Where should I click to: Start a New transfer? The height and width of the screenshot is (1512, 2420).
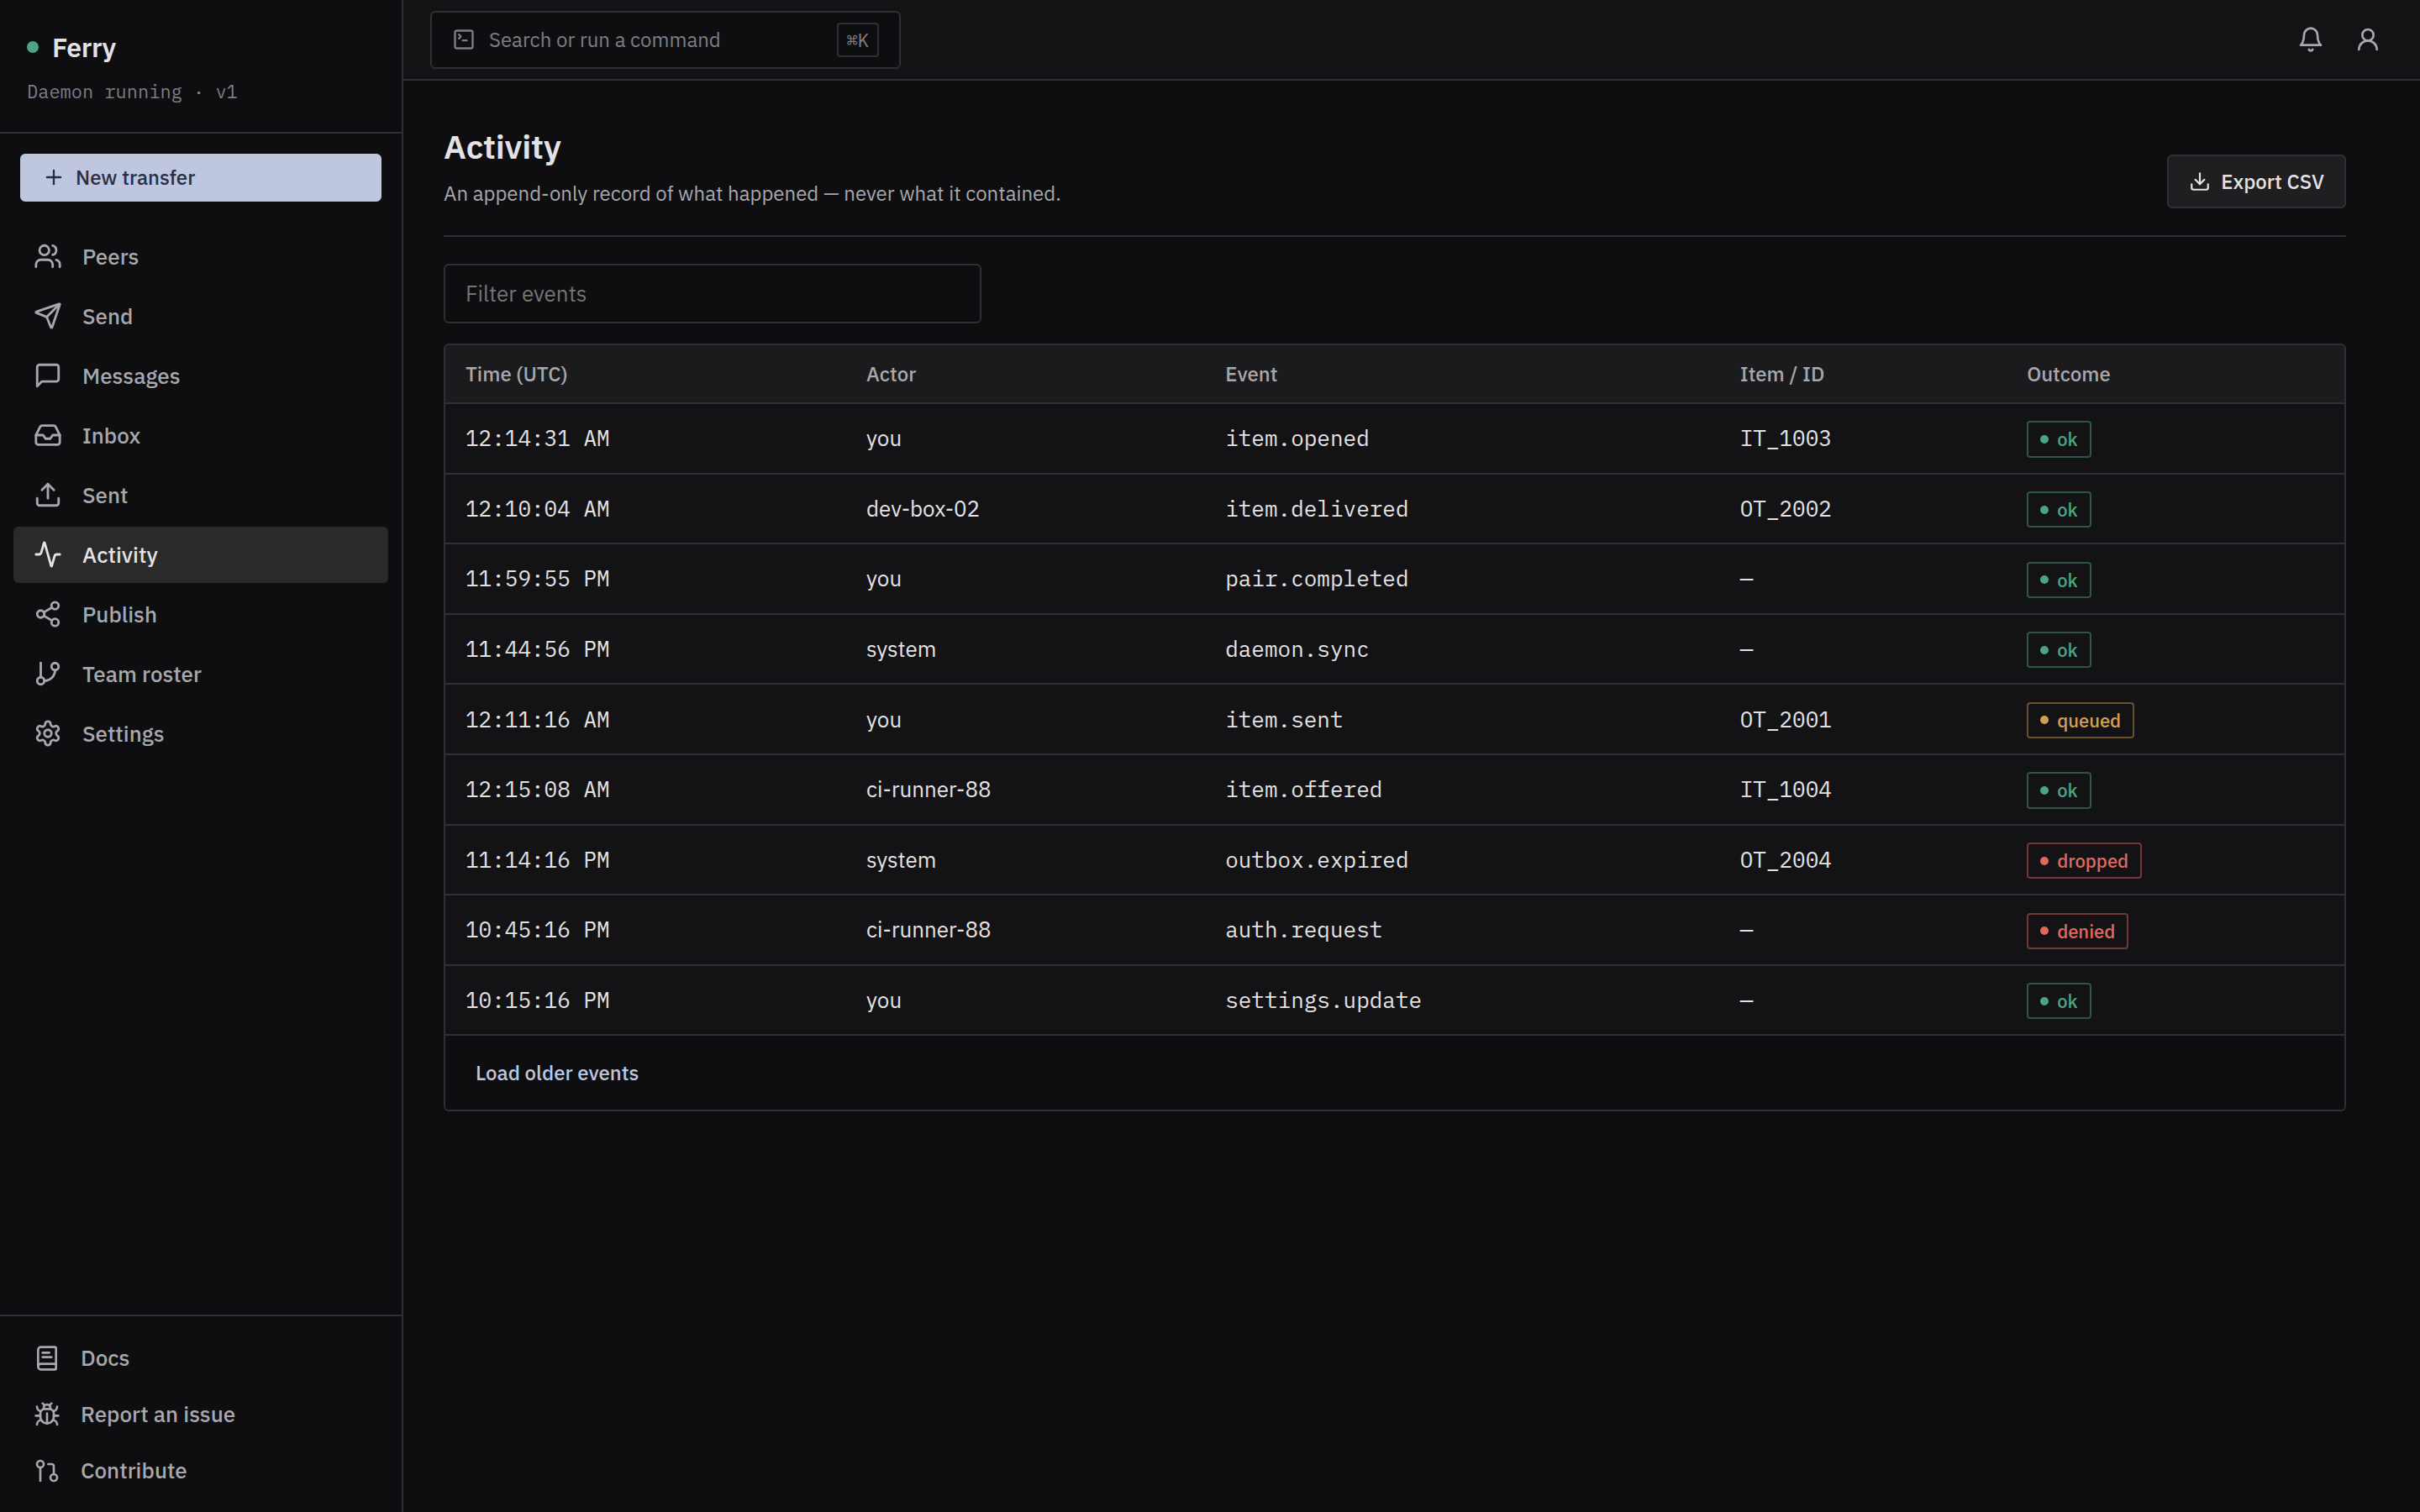point(200,177)
